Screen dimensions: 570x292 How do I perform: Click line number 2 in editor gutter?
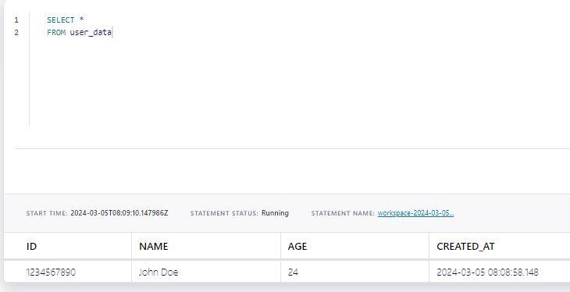pos(16,32)
